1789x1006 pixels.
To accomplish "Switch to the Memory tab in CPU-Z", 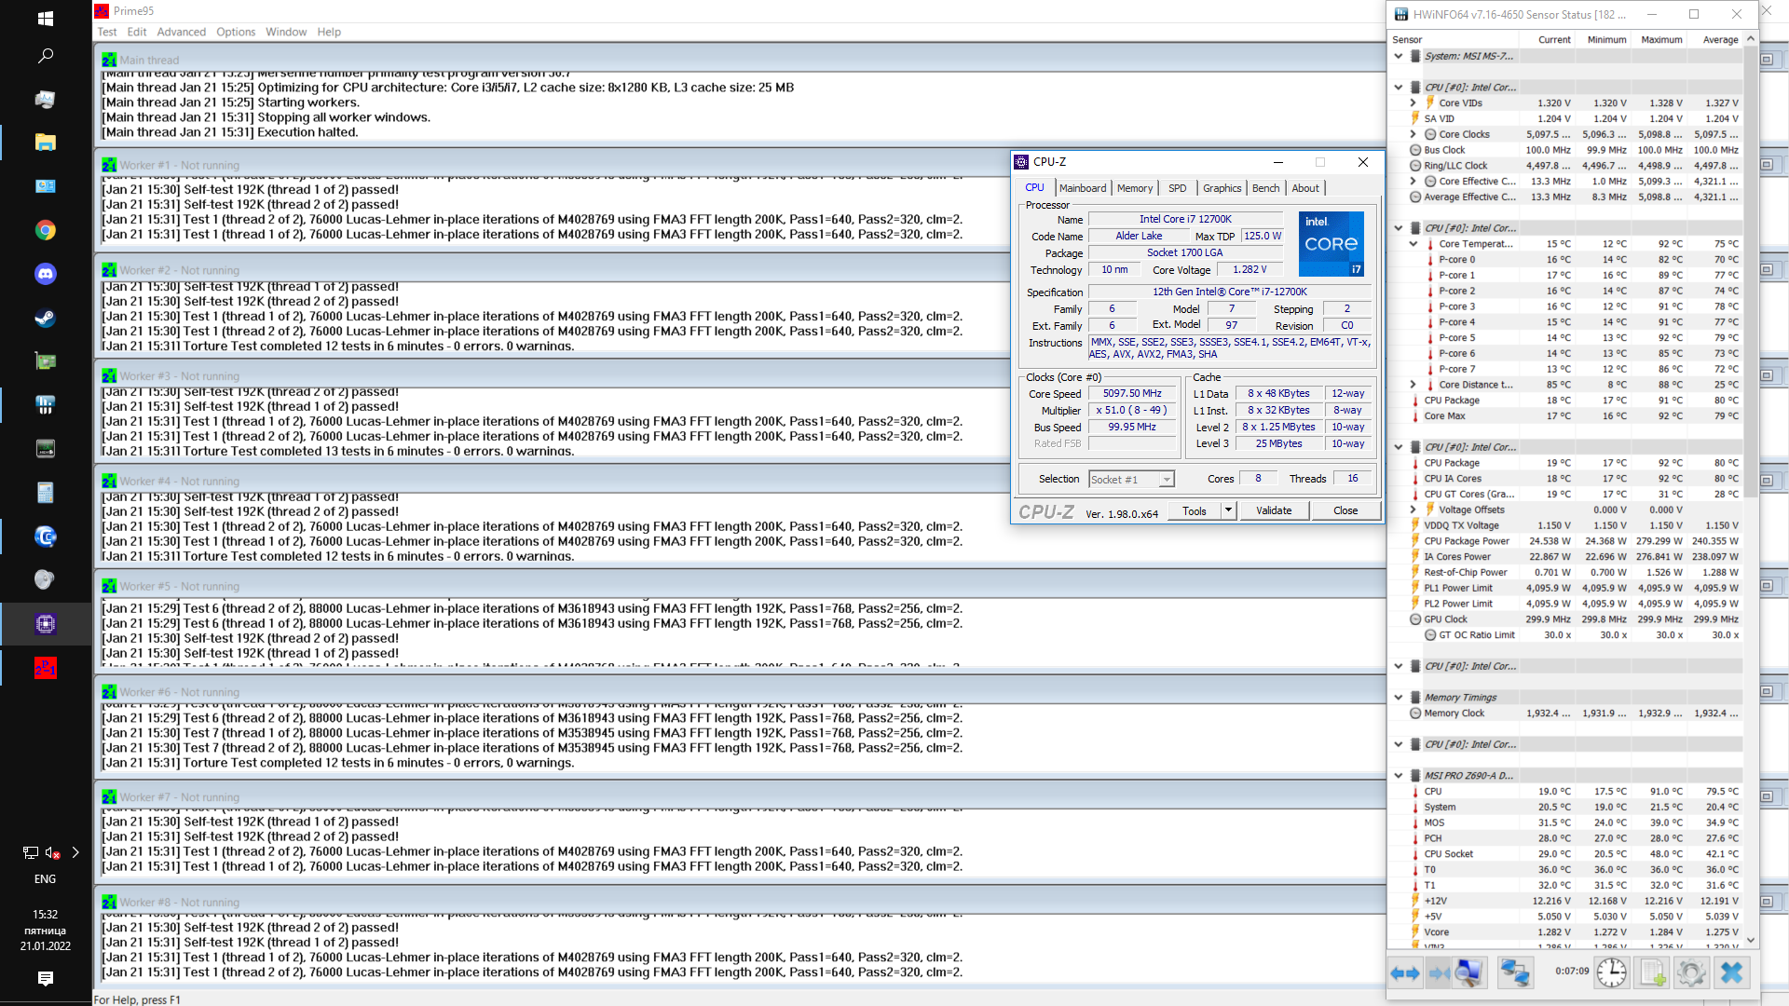I will point(1134,188).
